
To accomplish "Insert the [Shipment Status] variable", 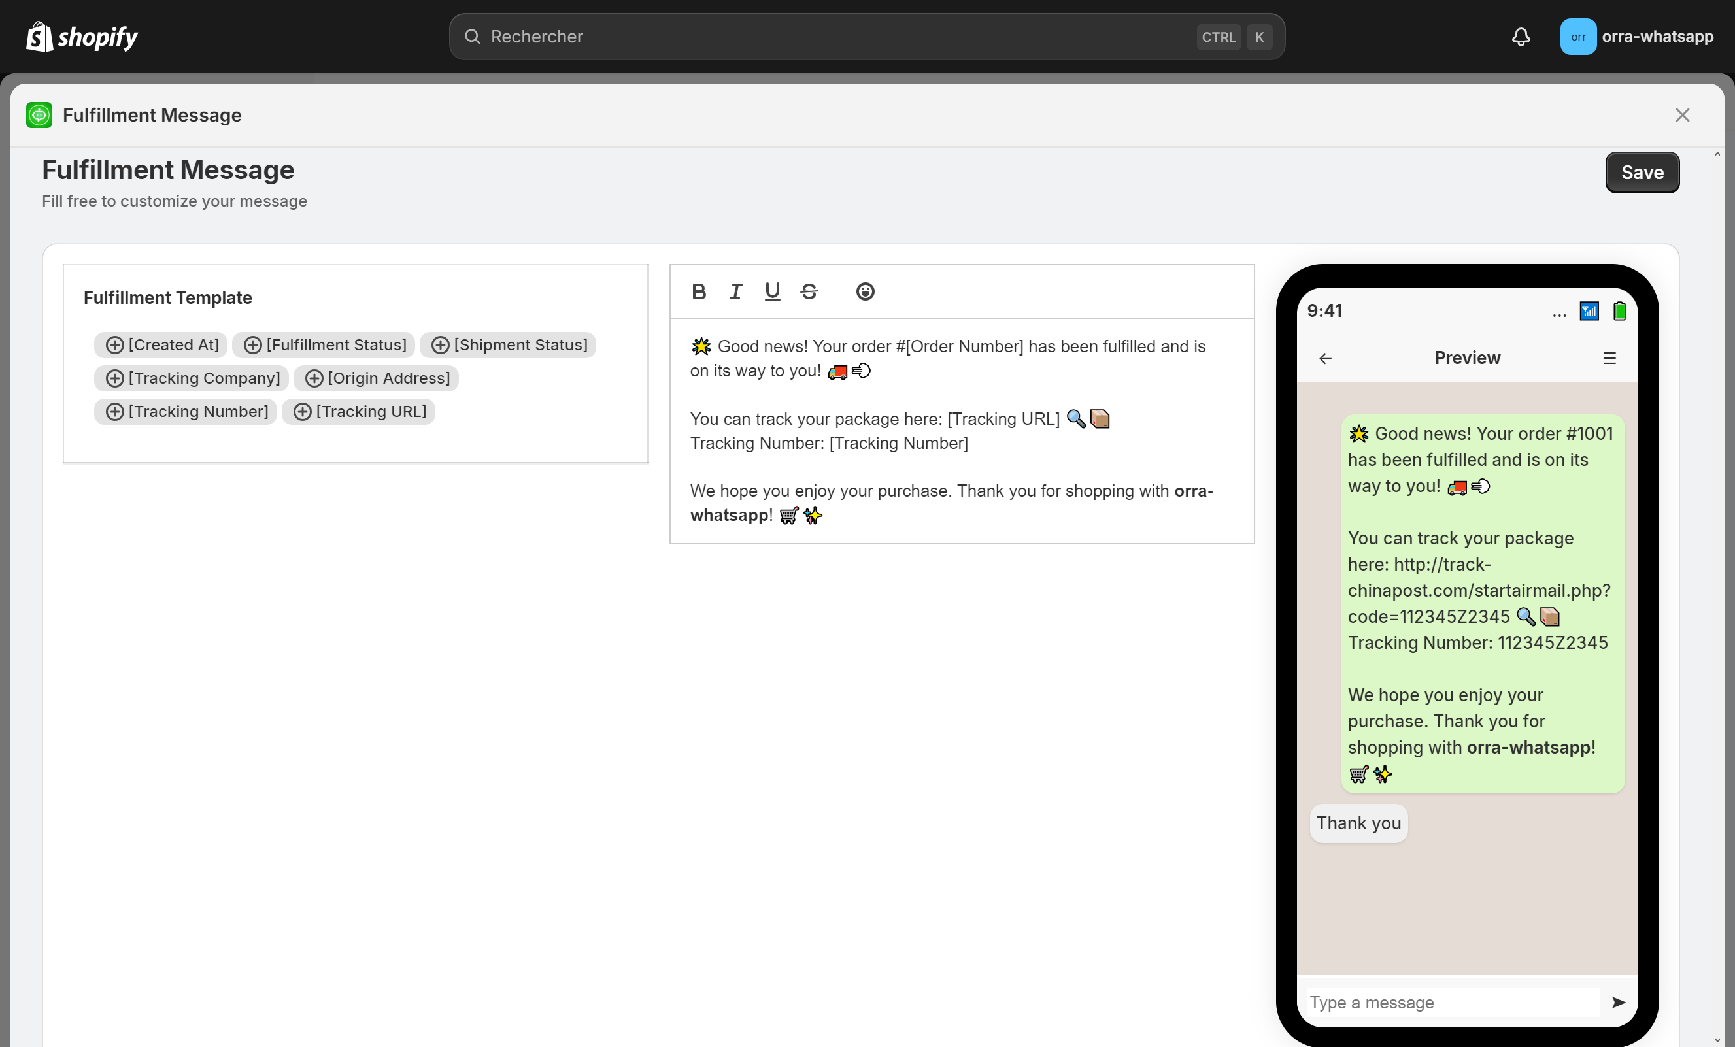I will [509, 345].
